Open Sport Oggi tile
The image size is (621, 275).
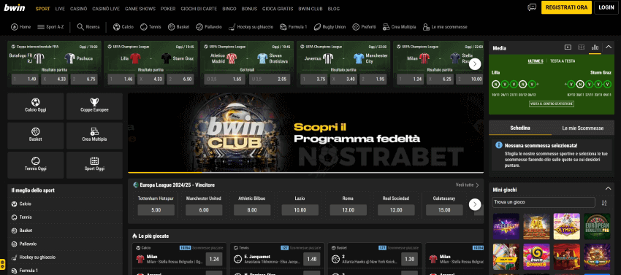94,165
